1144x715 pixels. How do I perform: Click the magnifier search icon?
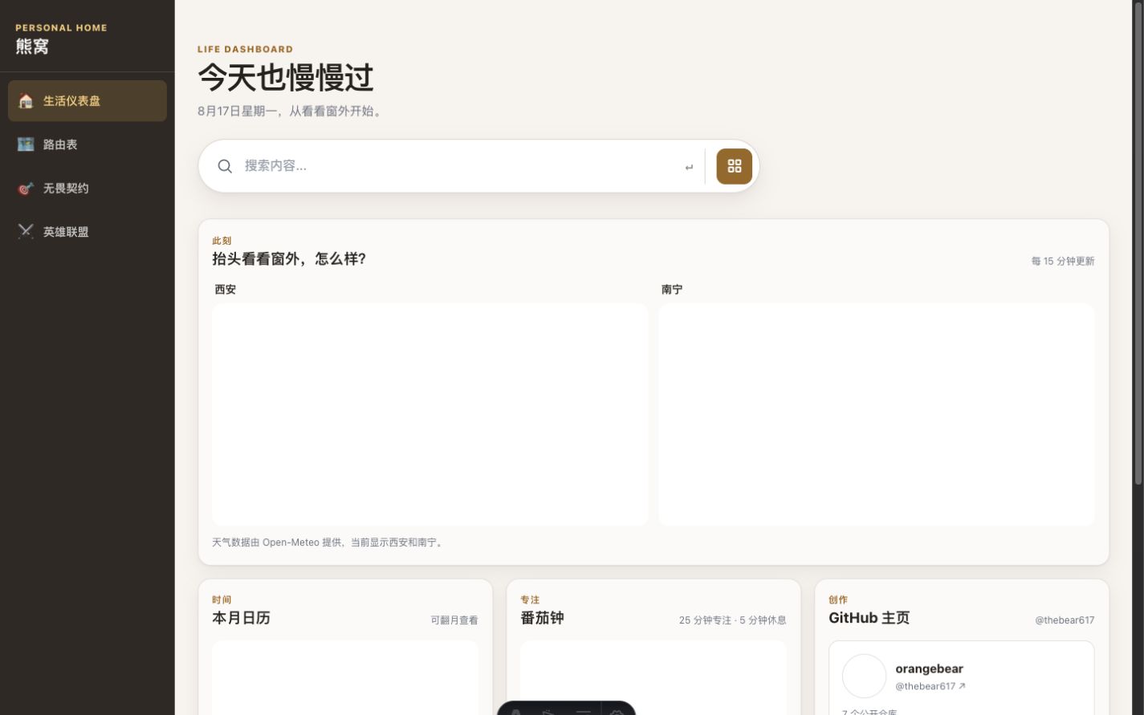tap(225, 166)
